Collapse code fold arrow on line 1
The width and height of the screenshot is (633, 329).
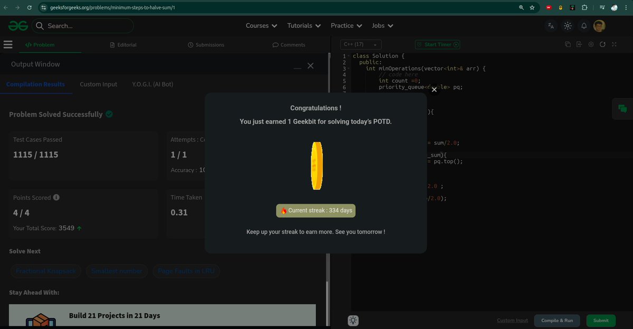[348, 56]
